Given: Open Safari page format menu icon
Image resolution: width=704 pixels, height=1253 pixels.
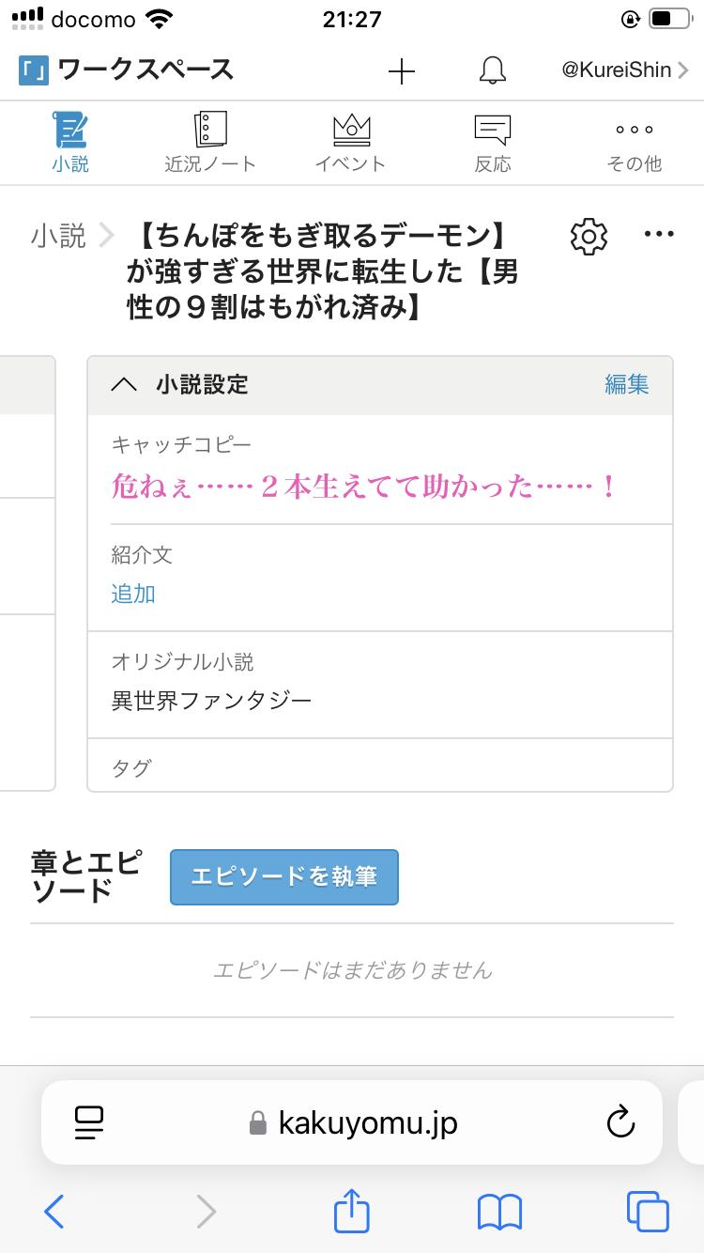Looking at the screenshot, I should pyautogui.click(x=89, y=1122).
